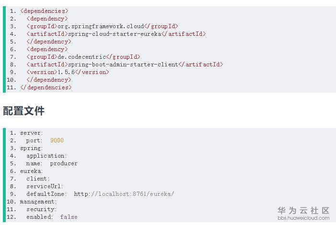Click the server: line in the YAML block
Viewport: 336px width, 225px height.
tap(32, 132)
